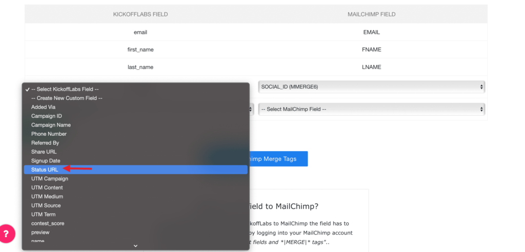The width and height of the screenshot is (525, 252).
Task: Select 'Referred By' option
Action: tap(135, 143)
